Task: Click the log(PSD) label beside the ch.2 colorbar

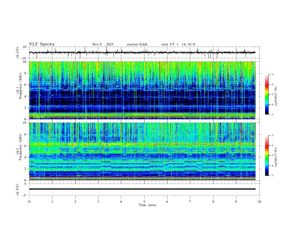Action: pos(276,157)
